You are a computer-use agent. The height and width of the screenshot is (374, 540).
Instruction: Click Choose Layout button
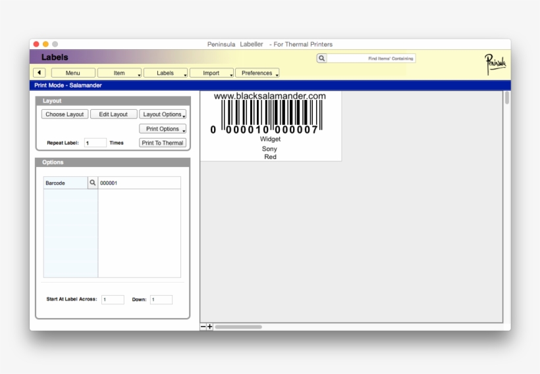65,114
